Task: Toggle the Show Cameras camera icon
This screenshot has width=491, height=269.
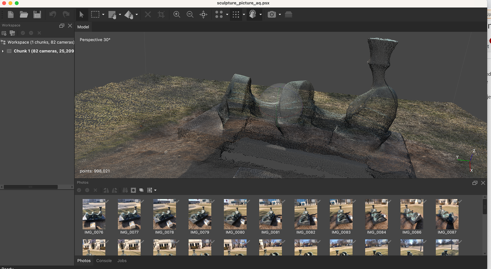Action: pos(272,15)
